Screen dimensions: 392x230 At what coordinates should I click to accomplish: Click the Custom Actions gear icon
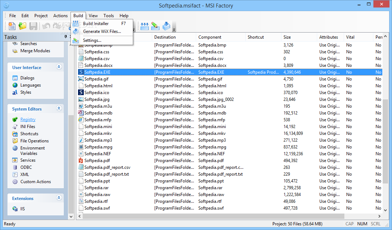click(x=15, y=182)
